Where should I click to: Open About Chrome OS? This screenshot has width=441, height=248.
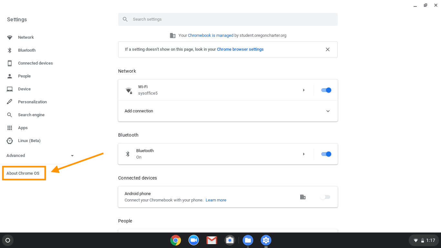[23, 173]
